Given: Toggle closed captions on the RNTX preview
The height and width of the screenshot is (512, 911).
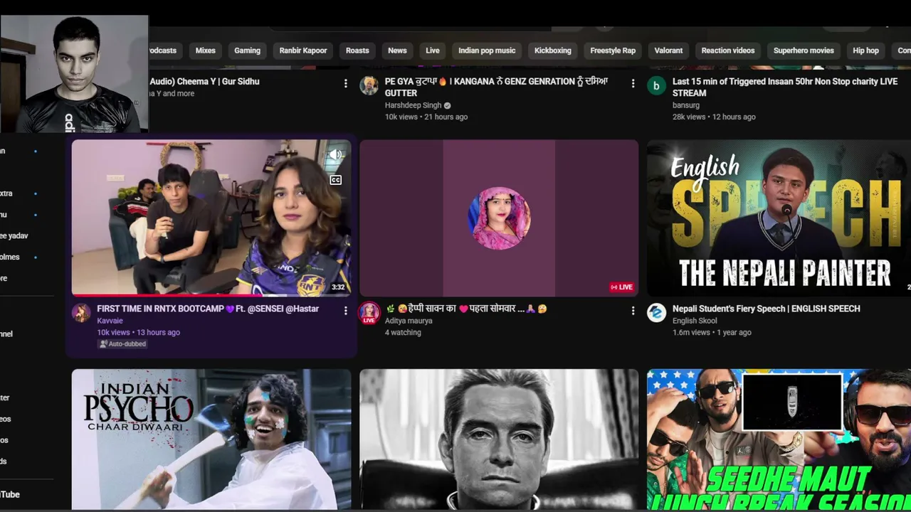Looking at the screenshot, I should [335, 180].
